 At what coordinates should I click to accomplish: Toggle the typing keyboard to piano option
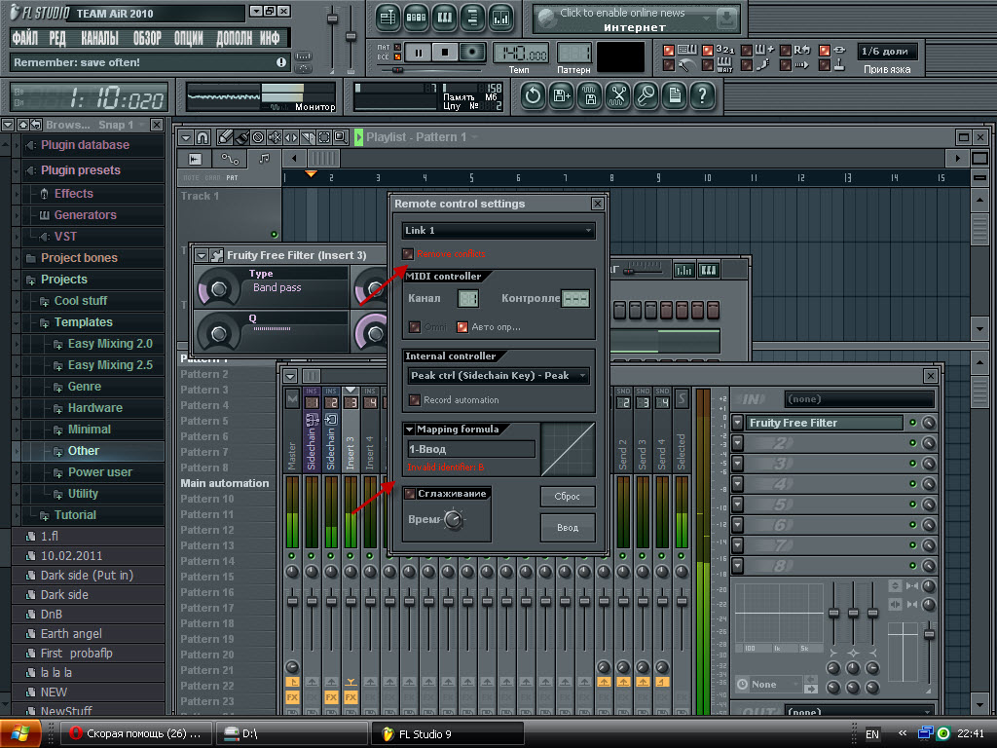668,51
